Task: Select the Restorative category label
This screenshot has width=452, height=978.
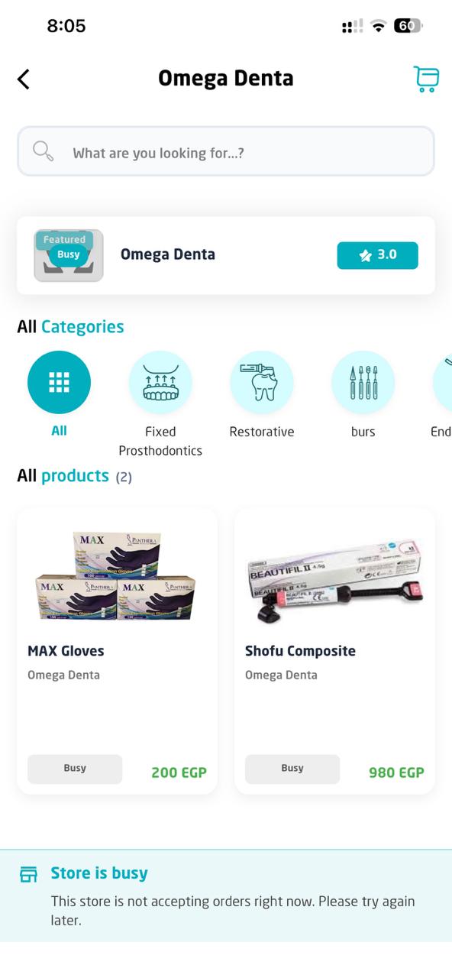Action: (262, 432)
